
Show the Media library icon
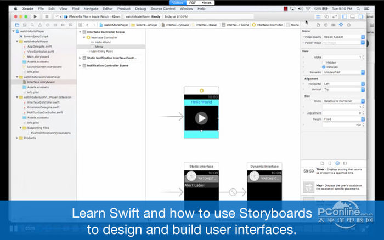345,163
